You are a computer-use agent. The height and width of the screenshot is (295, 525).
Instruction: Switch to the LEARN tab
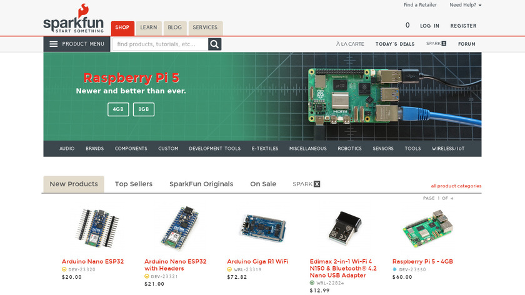149,27
